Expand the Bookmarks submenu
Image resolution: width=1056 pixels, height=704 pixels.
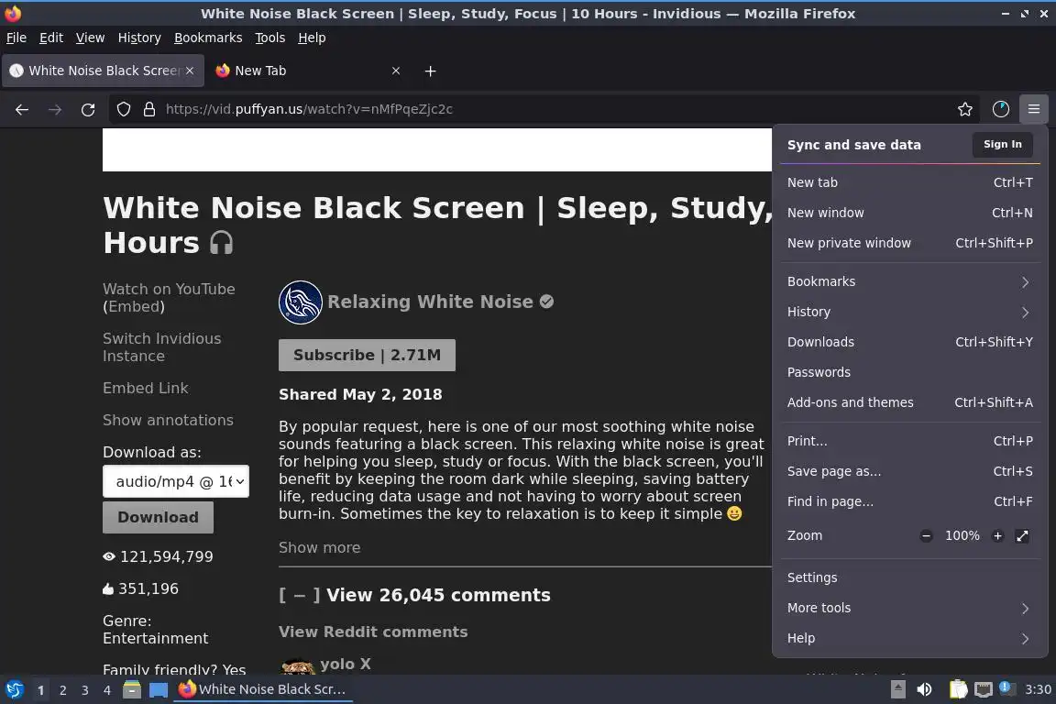click(909, 281)
